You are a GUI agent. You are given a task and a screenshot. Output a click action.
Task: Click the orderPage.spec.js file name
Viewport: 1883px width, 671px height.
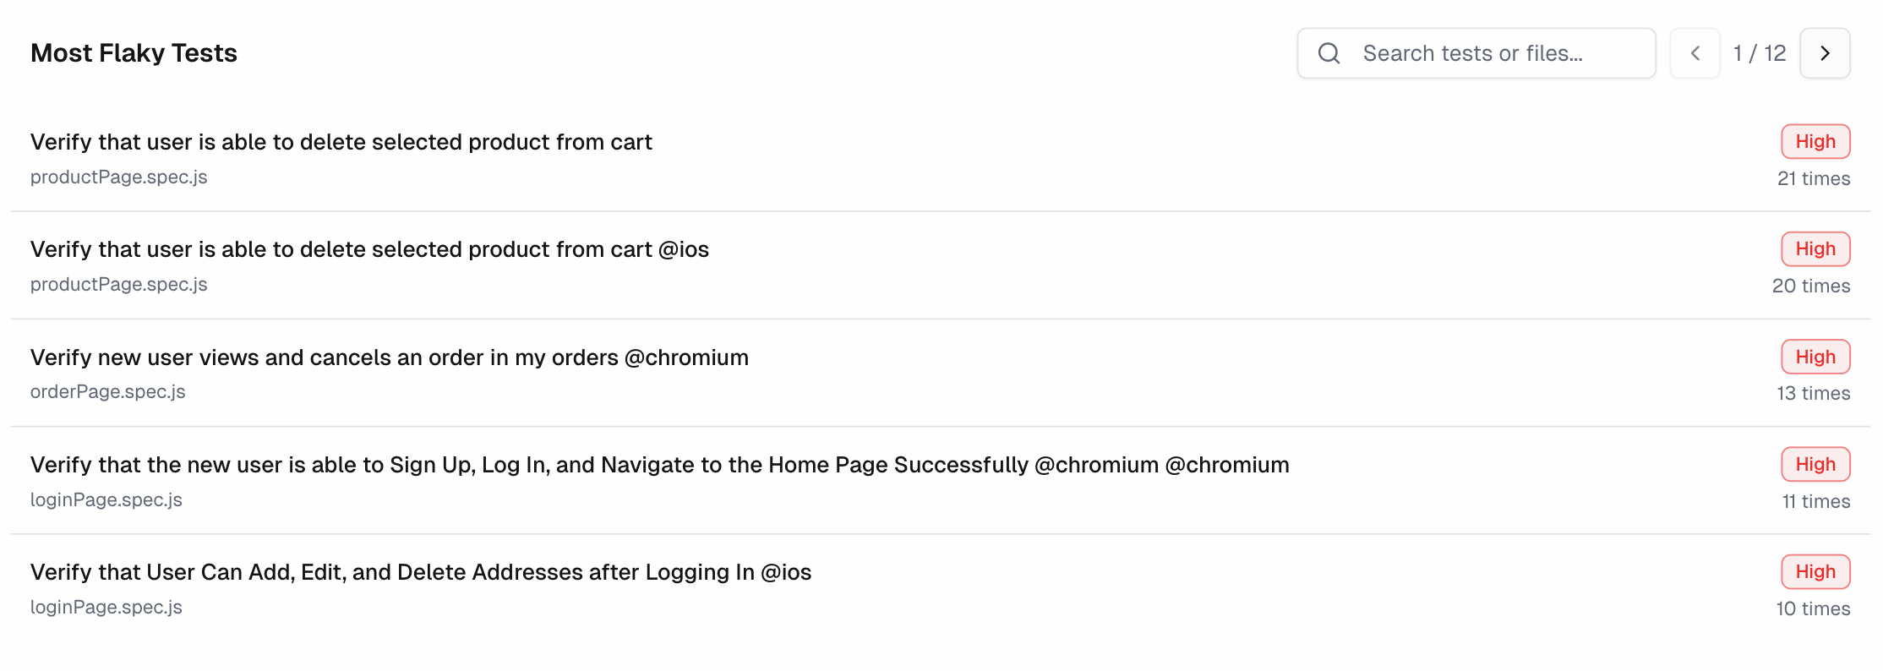coord(107,392)
